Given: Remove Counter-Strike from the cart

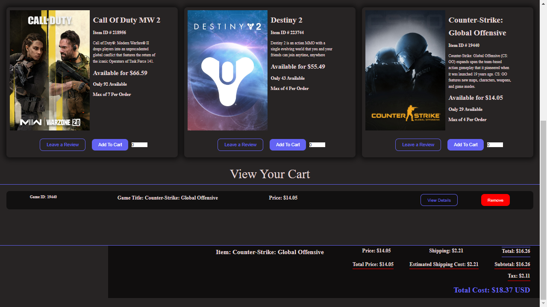Looking at the screenshot, I should point(495,200).
